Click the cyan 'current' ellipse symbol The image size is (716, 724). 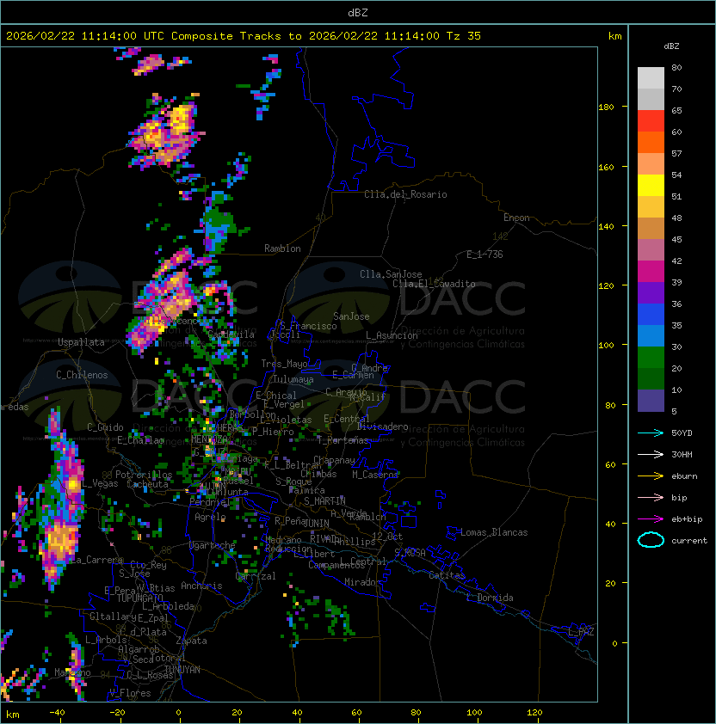pyautogui.click(x=651, y=540)
